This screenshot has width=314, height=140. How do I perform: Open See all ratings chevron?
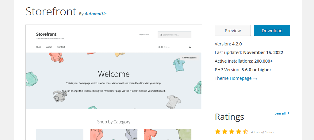pos(288,113)
